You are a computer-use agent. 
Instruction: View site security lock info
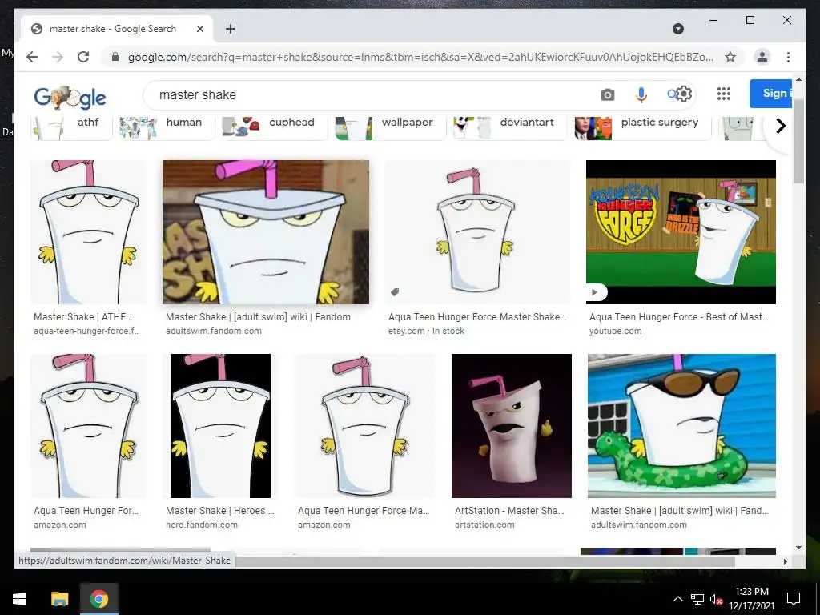[115, 57]
